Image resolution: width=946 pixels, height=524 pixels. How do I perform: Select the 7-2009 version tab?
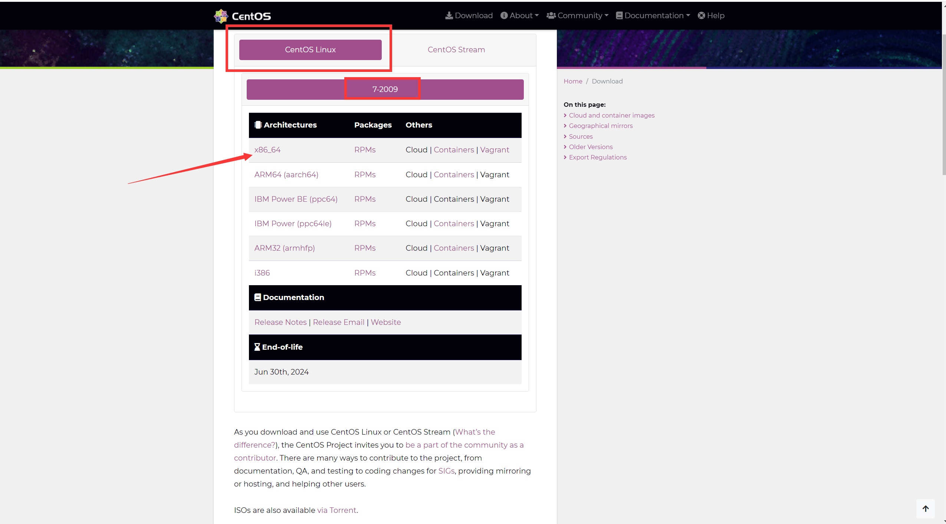[385, 89]
